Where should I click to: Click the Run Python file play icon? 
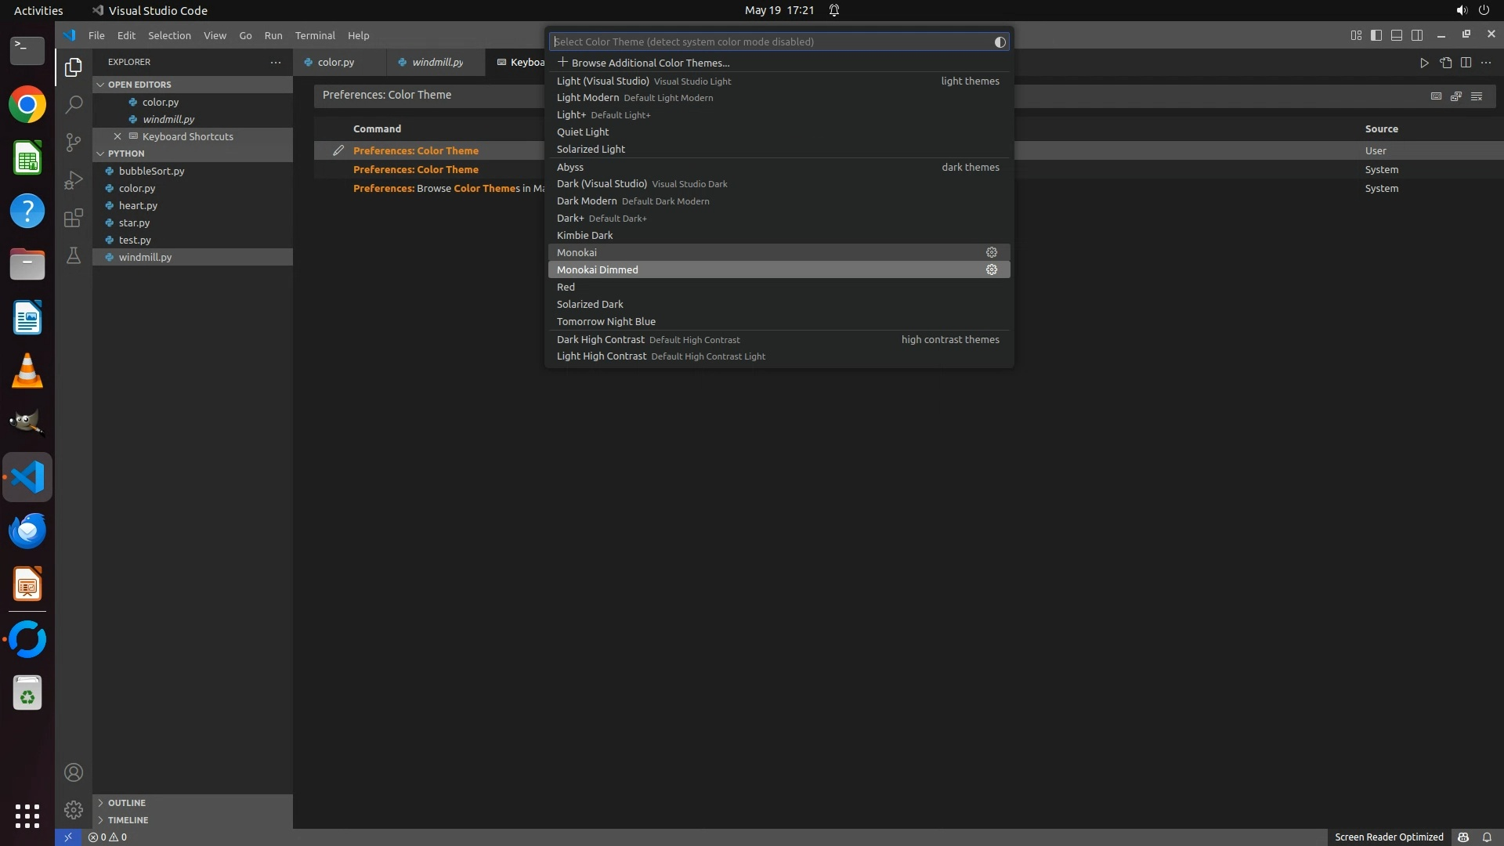click(x=1424, y=63)
